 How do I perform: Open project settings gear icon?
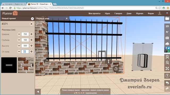coord(32,19)
